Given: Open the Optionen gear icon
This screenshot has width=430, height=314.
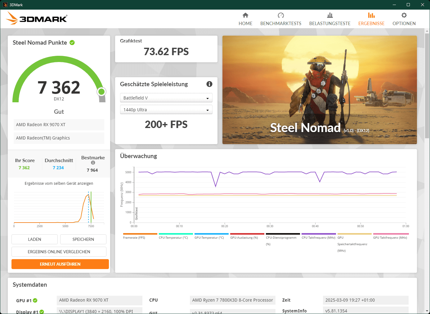Looking at the screenshot, I should coord(404,15).
